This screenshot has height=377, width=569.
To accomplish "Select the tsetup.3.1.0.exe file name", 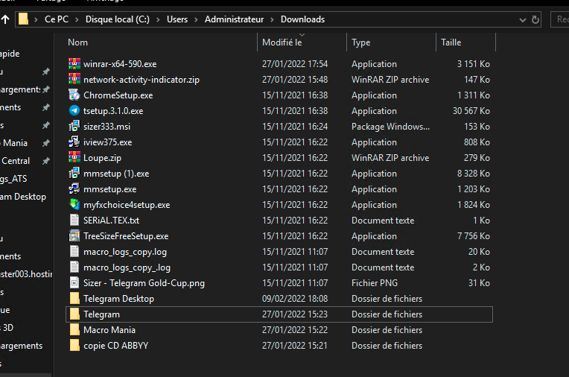I will click(113, 111).
